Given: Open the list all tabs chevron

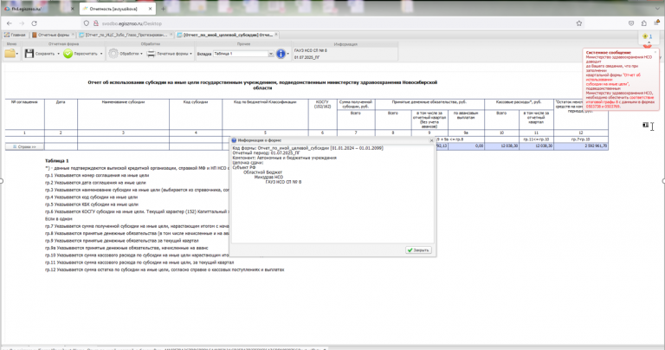Looking at the screenshot, I should click(657, 9).
